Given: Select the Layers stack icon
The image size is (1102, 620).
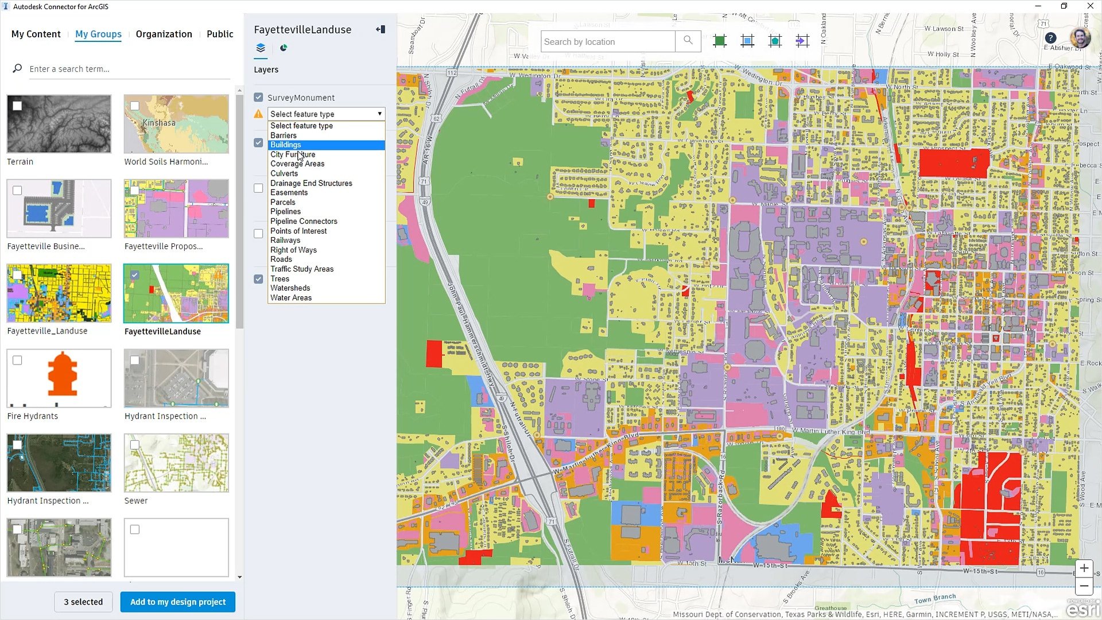Looking at the screenshot, I should click(261, 48).
